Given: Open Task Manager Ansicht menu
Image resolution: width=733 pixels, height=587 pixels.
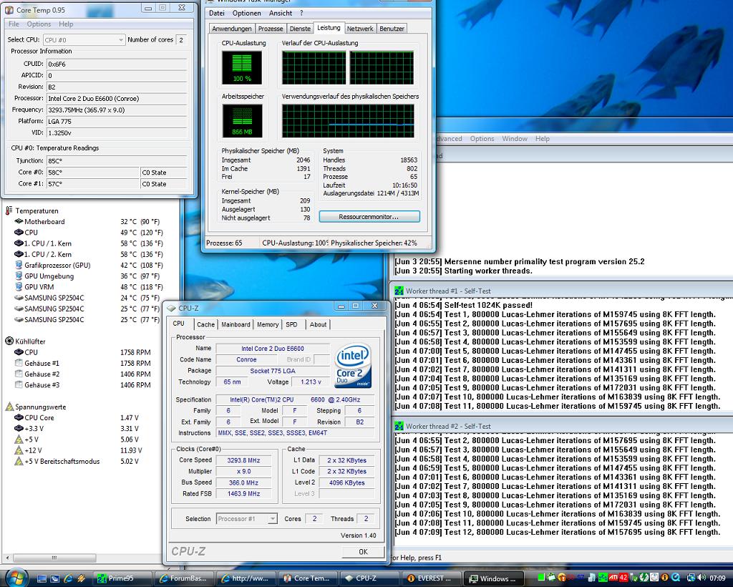Looking at the screenshot, I should pyautogui.click(x=281, y=13).
